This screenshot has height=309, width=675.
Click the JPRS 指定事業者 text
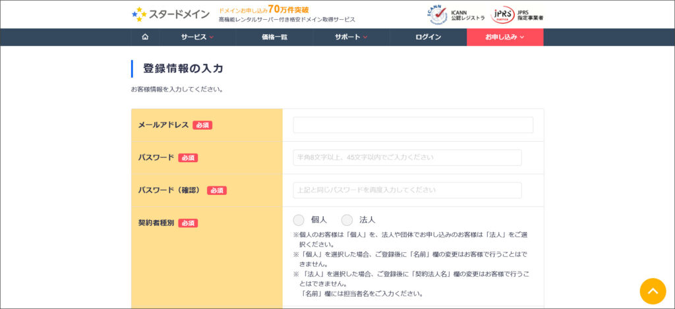click(531, 15)
